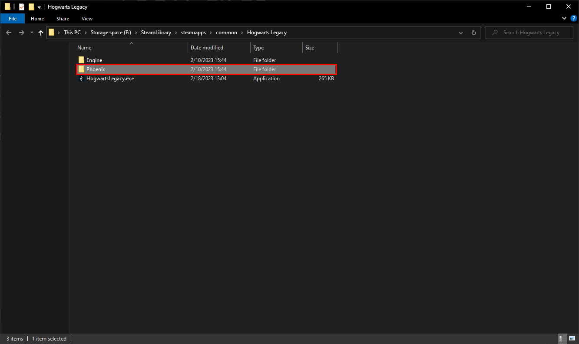Select the Phoenix folder icon
The height and width of the screenshot is (344, 579).
click(81, 69)
